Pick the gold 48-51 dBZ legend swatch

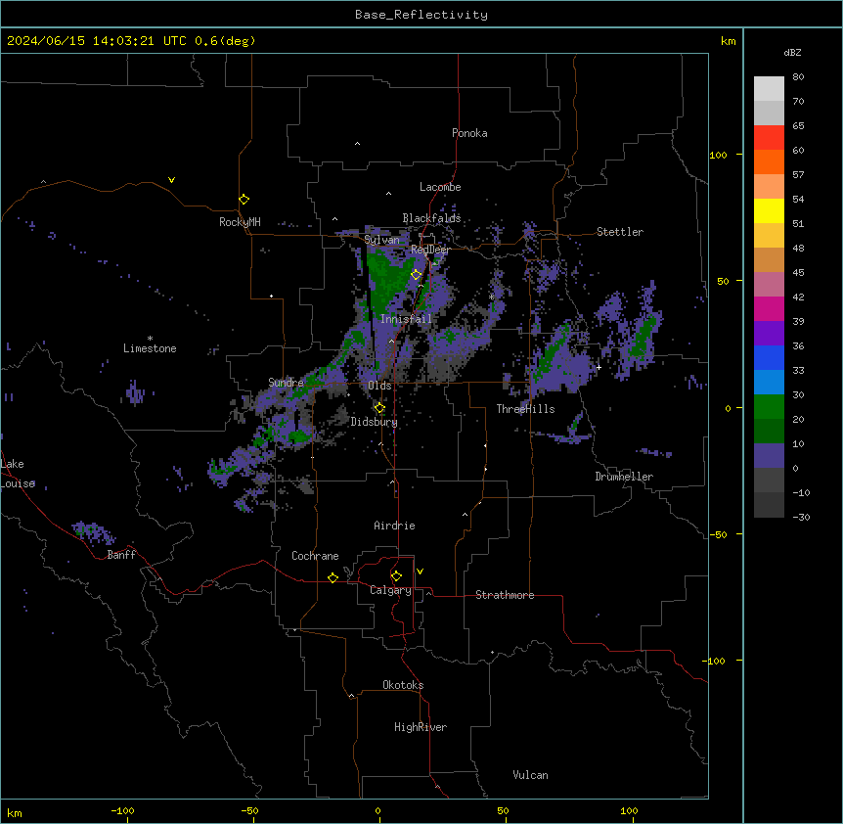769,235
